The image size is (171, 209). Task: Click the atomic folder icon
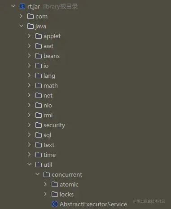(55, 184)
